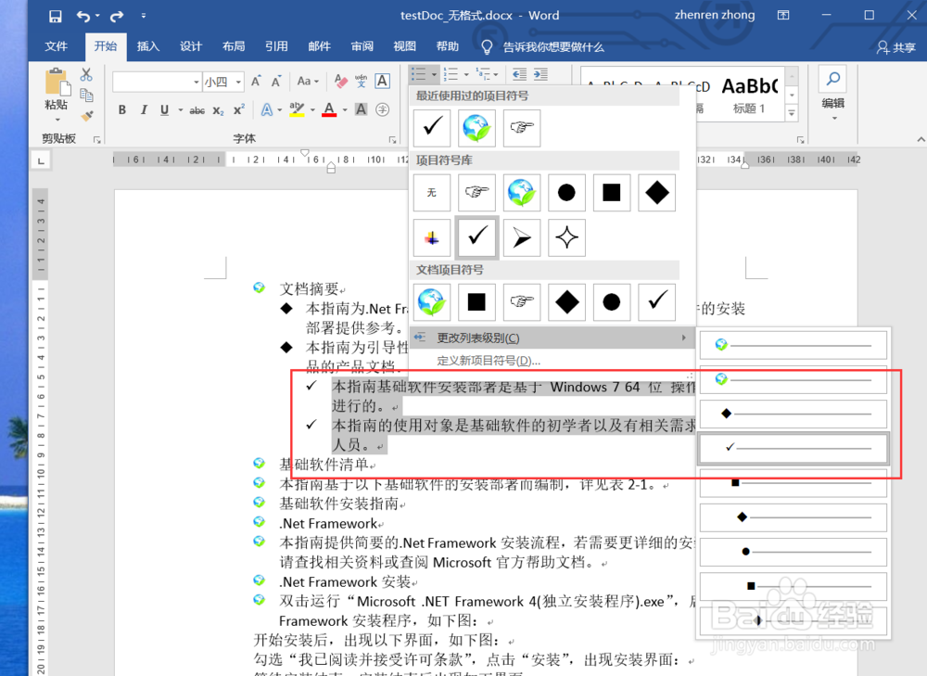The width and height of the screenshot is (927, 676).
Task: Increase font size with the grow font icon
Action: coord(256,82)
